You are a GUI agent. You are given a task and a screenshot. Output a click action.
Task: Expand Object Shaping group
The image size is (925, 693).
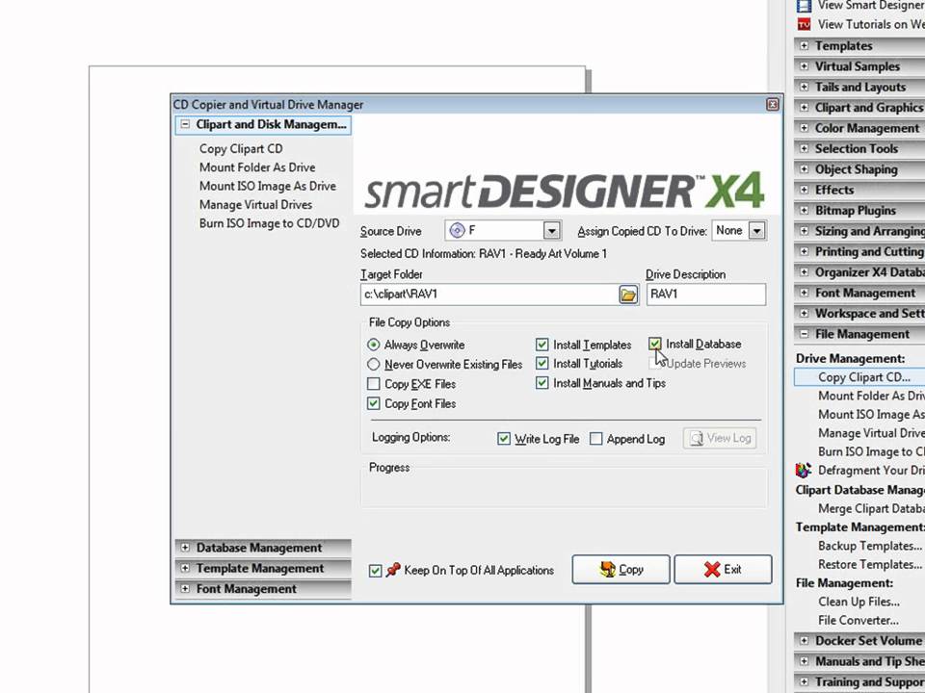804,169
